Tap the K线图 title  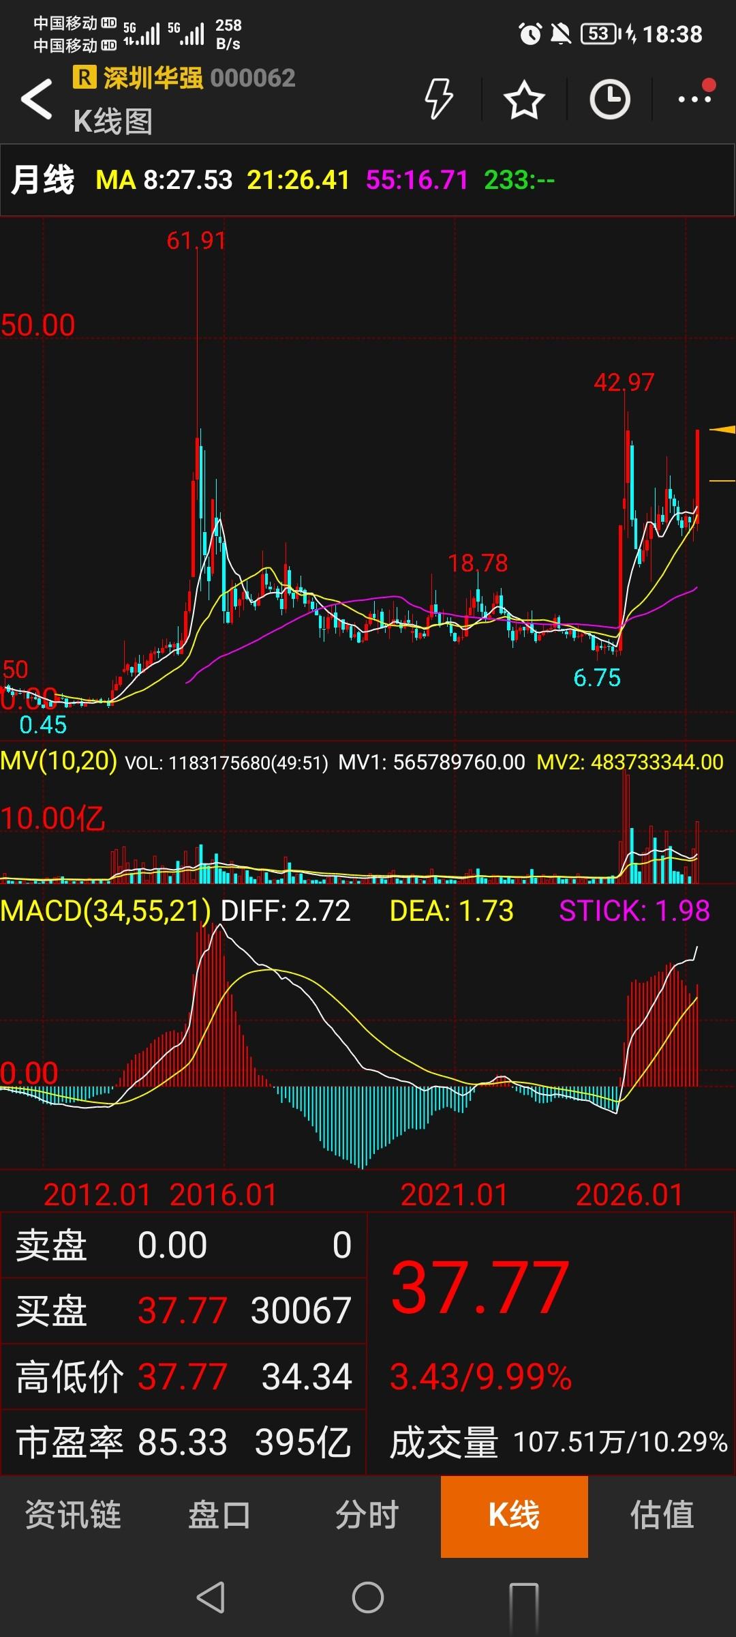[x=113, y=121]
